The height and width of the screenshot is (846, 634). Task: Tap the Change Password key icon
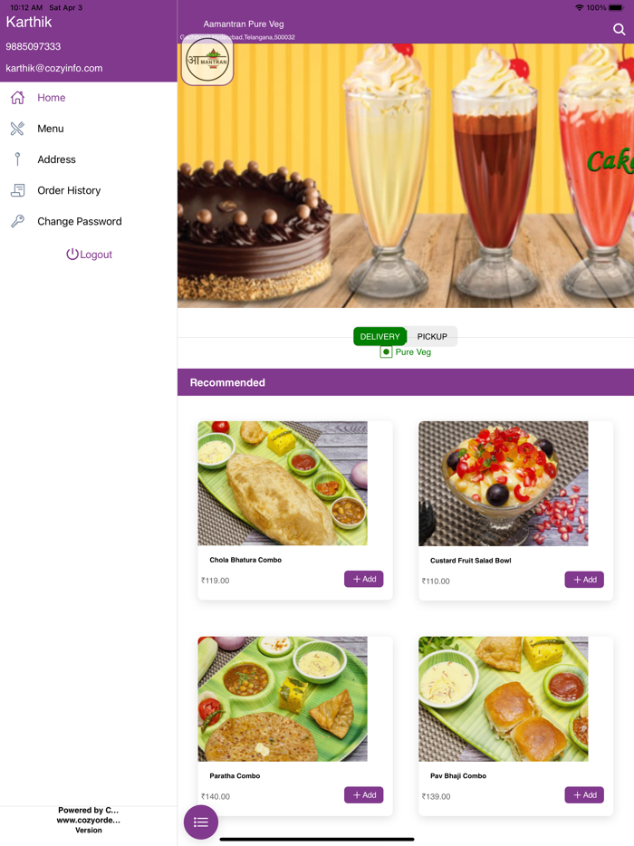[x=18, y=221]
